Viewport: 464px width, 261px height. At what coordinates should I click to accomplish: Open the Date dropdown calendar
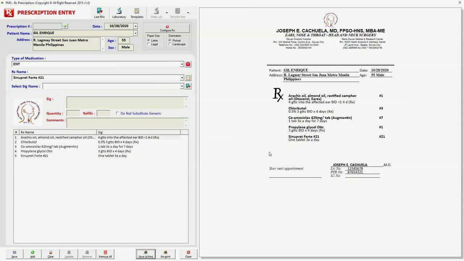pyautogui.click(x=135, y=26)
